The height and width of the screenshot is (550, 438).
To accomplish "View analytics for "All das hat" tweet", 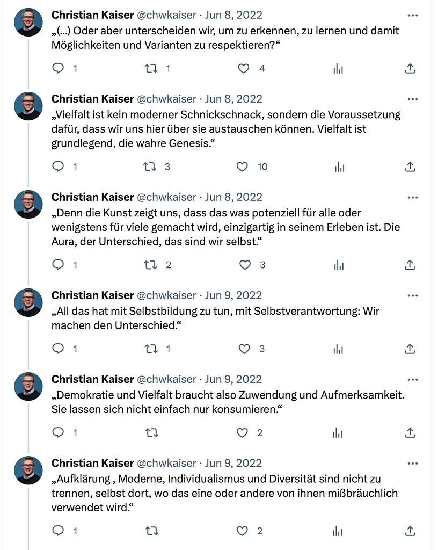I will coord(339,349).
